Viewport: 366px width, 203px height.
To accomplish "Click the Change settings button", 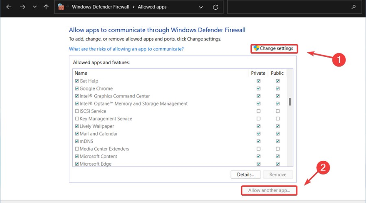I will tap(274, 48).
